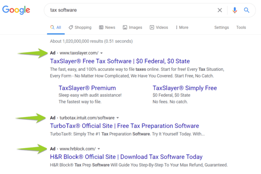Open the Images search tab
The width and height of the screenshot is (261, 174).
point(132,27)
